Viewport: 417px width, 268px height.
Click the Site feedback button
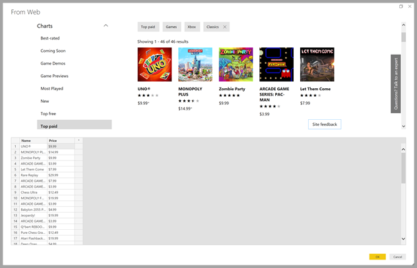coord(325,124)
